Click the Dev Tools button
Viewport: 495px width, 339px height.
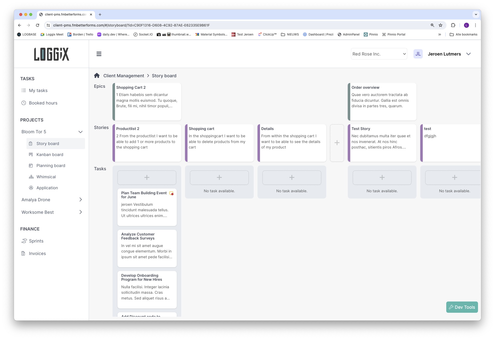coord(462,307)
